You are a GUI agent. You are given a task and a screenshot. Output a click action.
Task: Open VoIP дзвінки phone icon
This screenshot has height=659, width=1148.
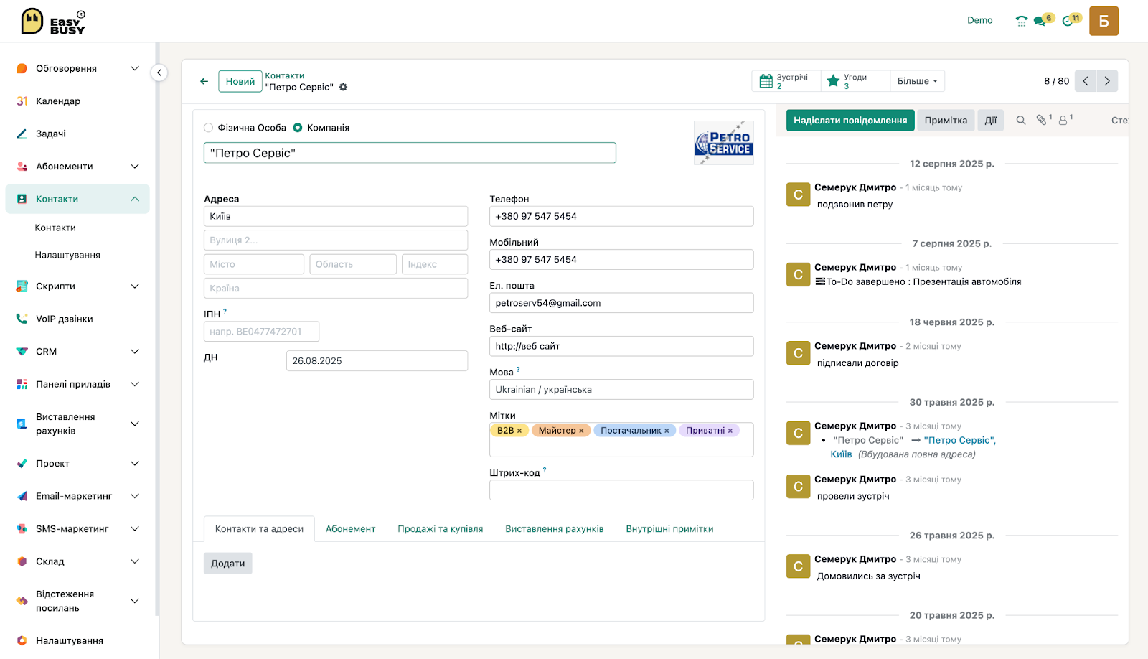coord(22,319)
